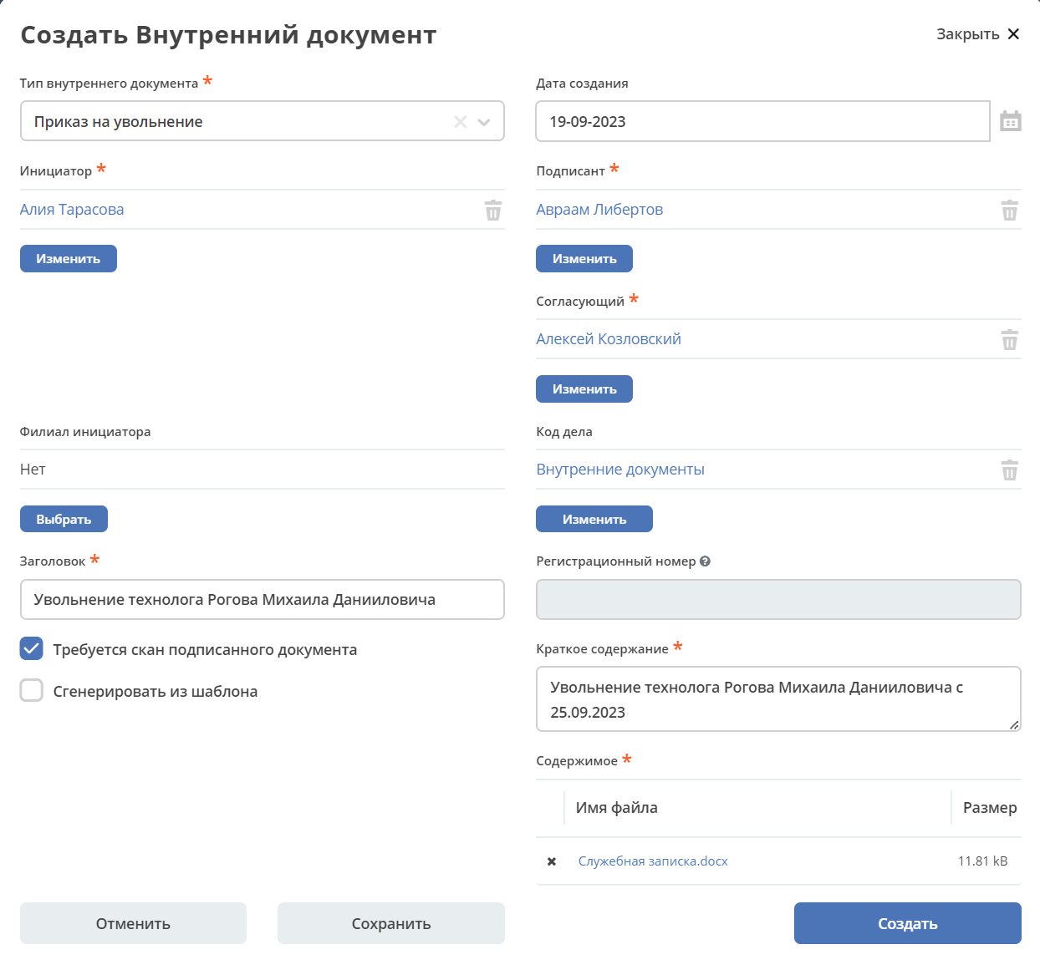Open the Авраам Либертов link
The width and height of the screenshot is (1040, 970).
(x=599, y=210)
